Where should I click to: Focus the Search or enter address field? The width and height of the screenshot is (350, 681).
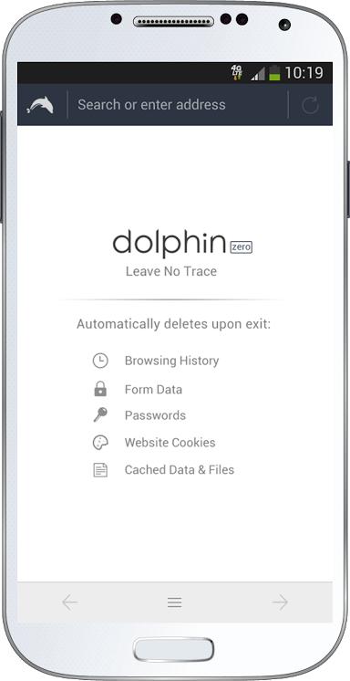pos(178,105)
